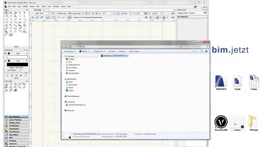Click the Drucken button in Explorer
262x147 pixels.
coord(112,51)
